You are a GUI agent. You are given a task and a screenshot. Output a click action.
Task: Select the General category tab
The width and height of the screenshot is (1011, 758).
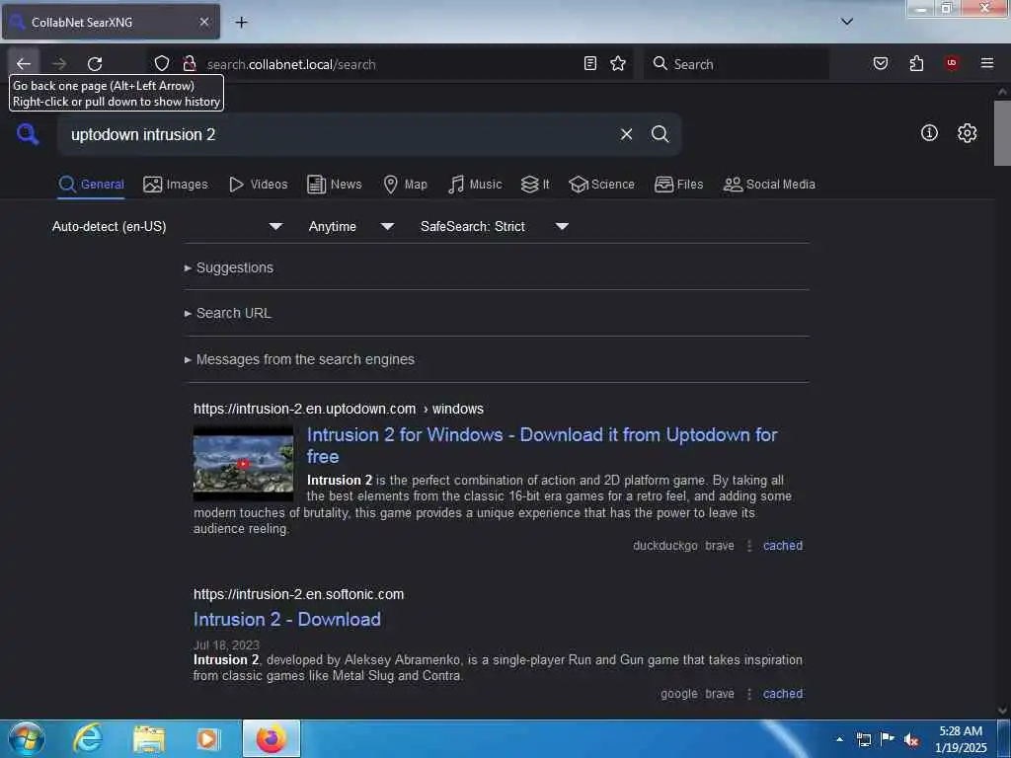pyautogui.click(x=91, y=185)
